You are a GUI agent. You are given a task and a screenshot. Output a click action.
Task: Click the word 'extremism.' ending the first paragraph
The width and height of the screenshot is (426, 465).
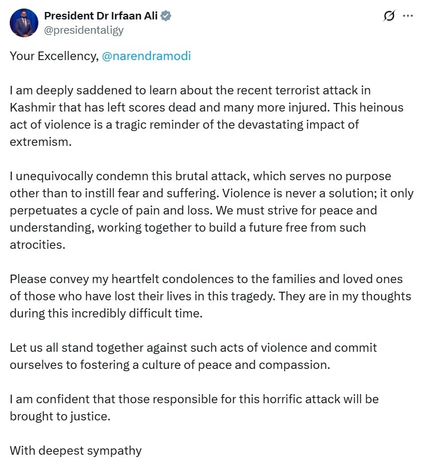pos(40,142)
